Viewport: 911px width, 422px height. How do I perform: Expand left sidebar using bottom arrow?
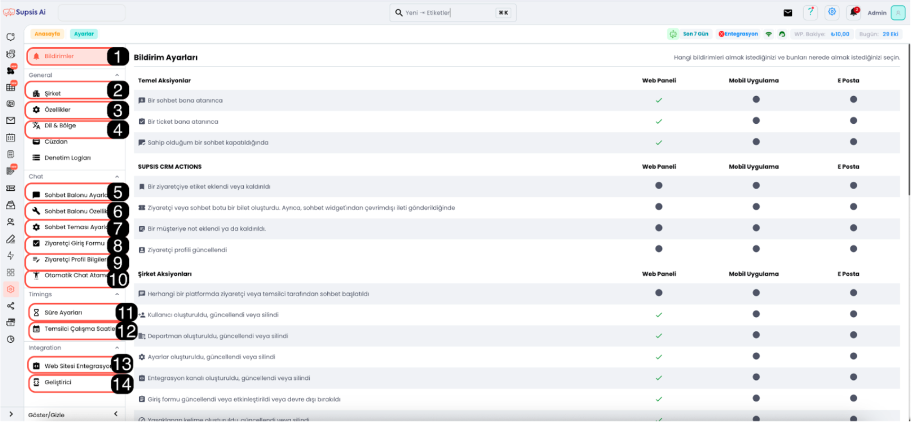coord(11,414)
